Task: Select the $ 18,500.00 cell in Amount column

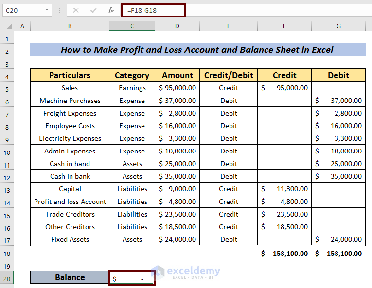Action: (x=177, y=227)
